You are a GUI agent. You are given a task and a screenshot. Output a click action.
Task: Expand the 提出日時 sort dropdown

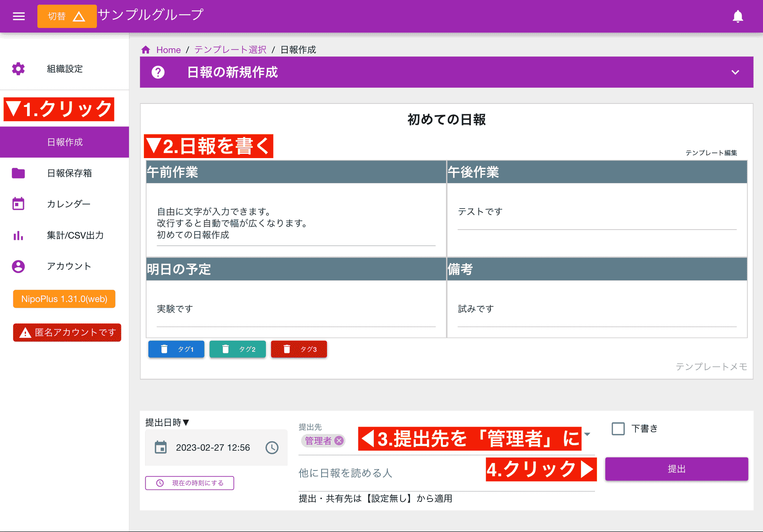click(x=186, y=423)
